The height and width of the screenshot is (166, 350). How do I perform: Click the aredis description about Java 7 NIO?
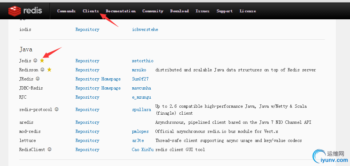tap(233, 122)
